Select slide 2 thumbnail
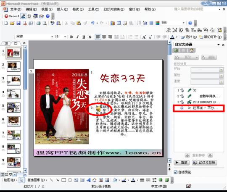Image resolution: width=227 pixels, height=192 pixels. [x=13, y=66]
